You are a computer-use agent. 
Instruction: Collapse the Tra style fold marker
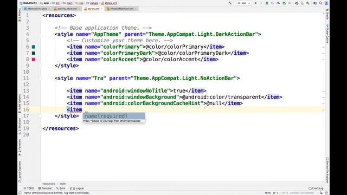tap(40, 78)
